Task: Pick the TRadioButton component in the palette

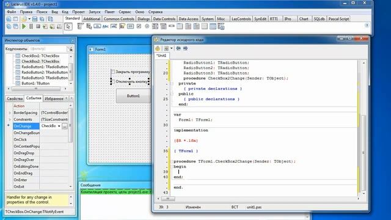Action: coord(147,26)
